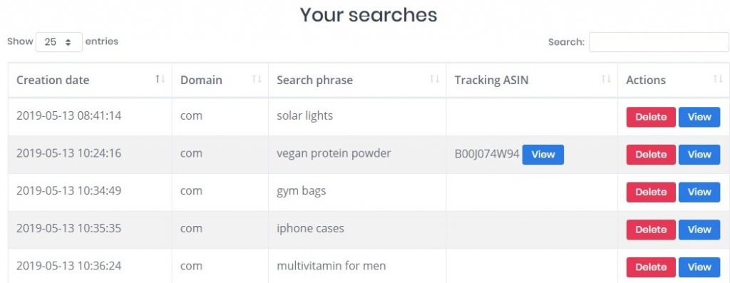
Task: Click into the Search input field
Action: click(x=659, y=42)
